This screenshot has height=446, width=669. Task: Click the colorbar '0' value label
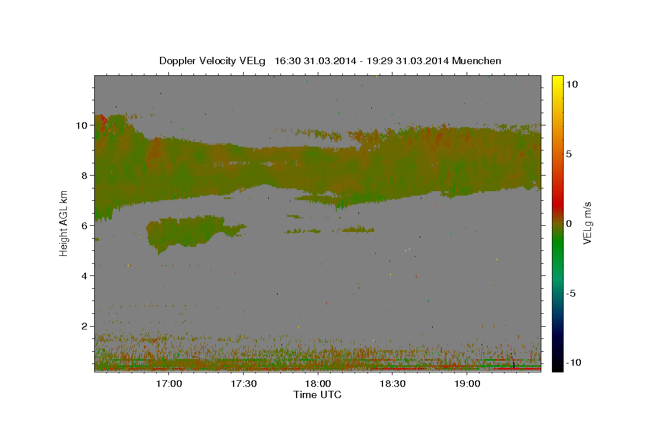click(569, 224)
